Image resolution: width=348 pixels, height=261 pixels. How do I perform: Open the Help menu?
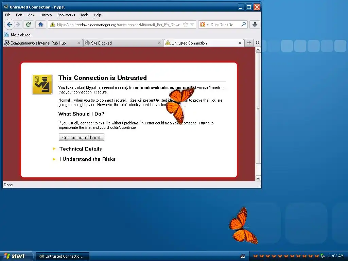coord(97,15)
